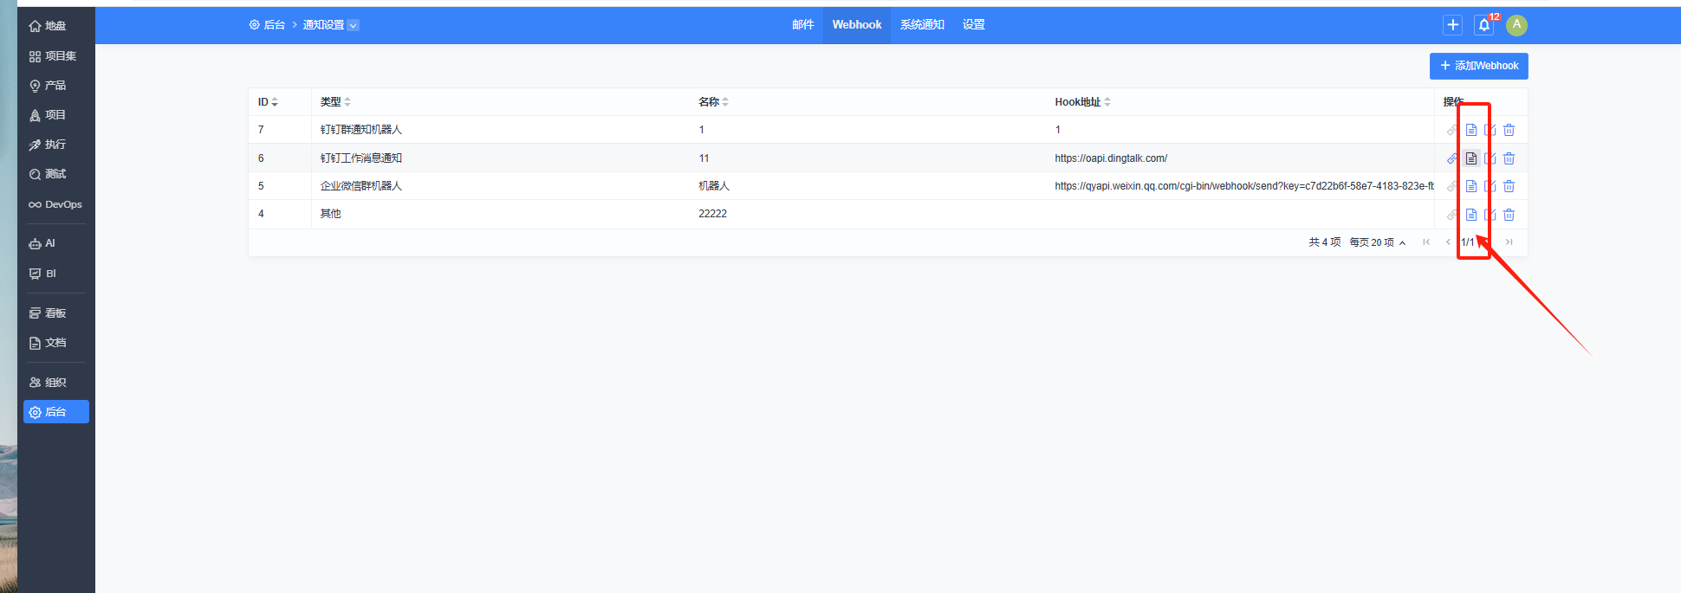1681x593 pixels.
Task: Click the 共 4 项 total count text
Action: pyautogui.click(x=1325, y=242)
